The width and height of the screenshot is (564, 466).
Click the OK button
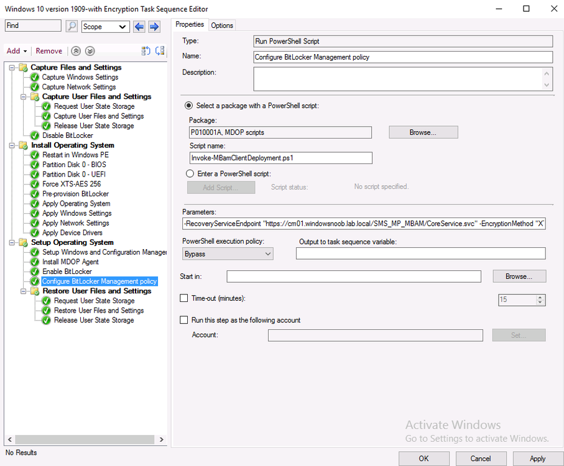point(423,459)
